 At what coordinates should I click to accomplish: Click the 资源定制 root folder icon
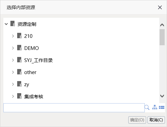coord(12,23)
